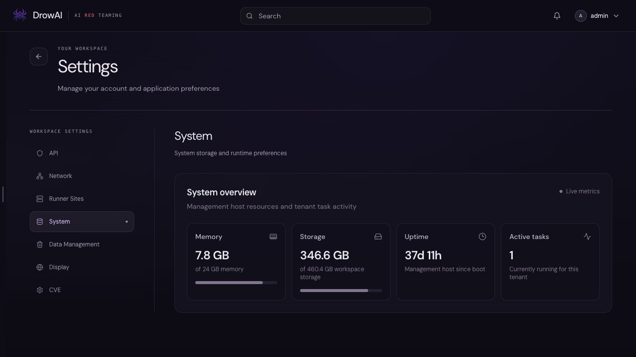Click the shield icon beside API
This screenshot has width=636, height=357.
pos(40,153)
